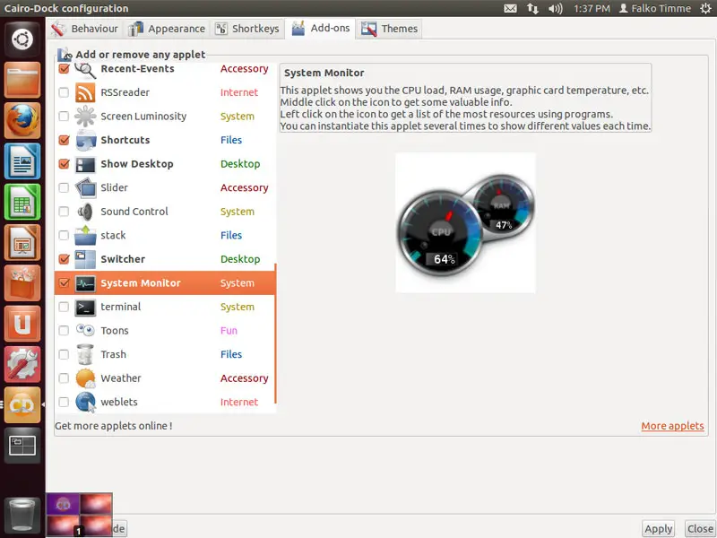Open the Falko Timme user menu

click(655, 9)
